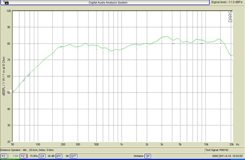Click the 100 value on the dB axis
Image resolution: width=245 pixels, height=160 pixels.
pyautogui.click(x=9, y=11)
